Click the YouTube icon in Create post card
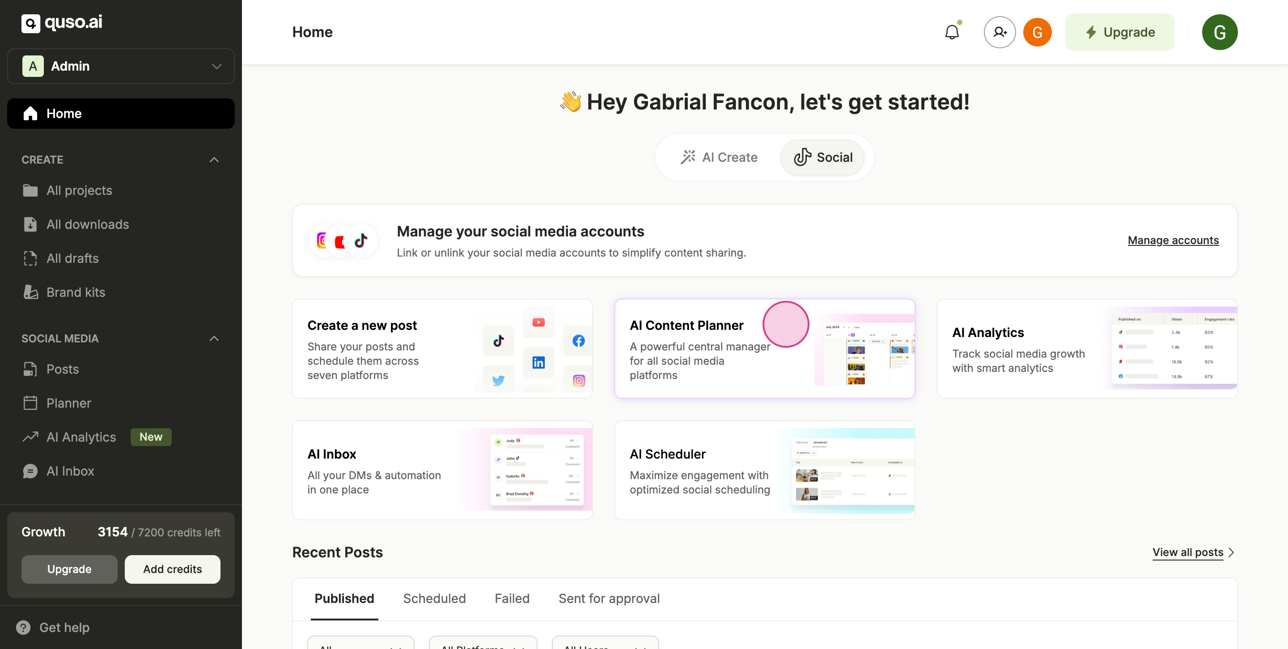The height and width of the screenshot is (649, 1288). pos(538,323)
